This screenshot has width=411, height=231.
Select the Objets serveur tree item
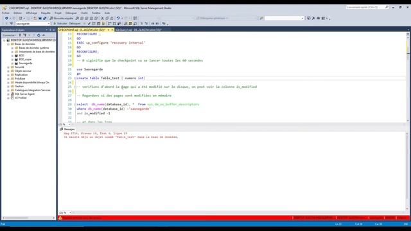click(23, 71)
